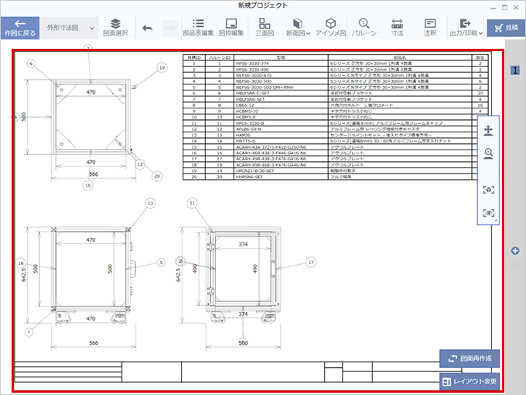Open 部品表編集 parts list editor
Screen dimensions: 526x395
pos(198,28)
